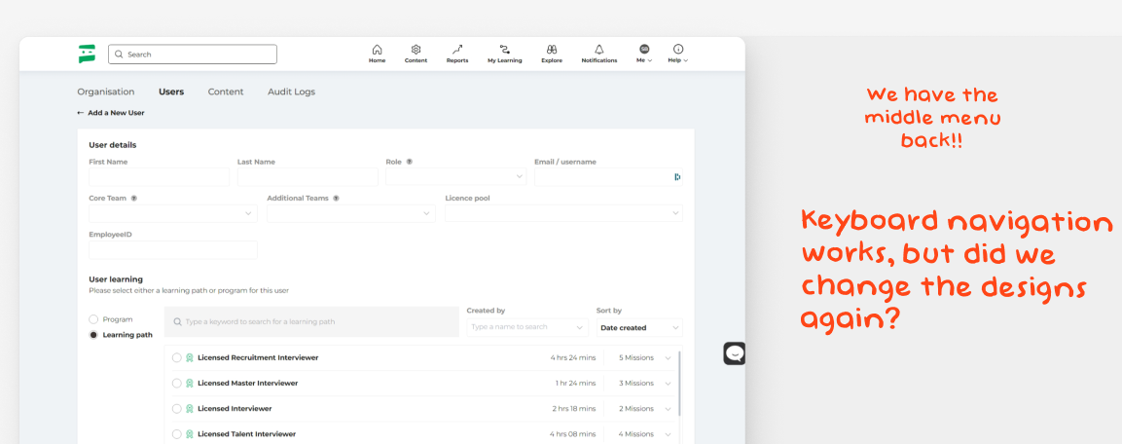Click the back arrow beside Add a New User
The width and height of the screenshot is (1122, 444).
[x=80, y=113]
